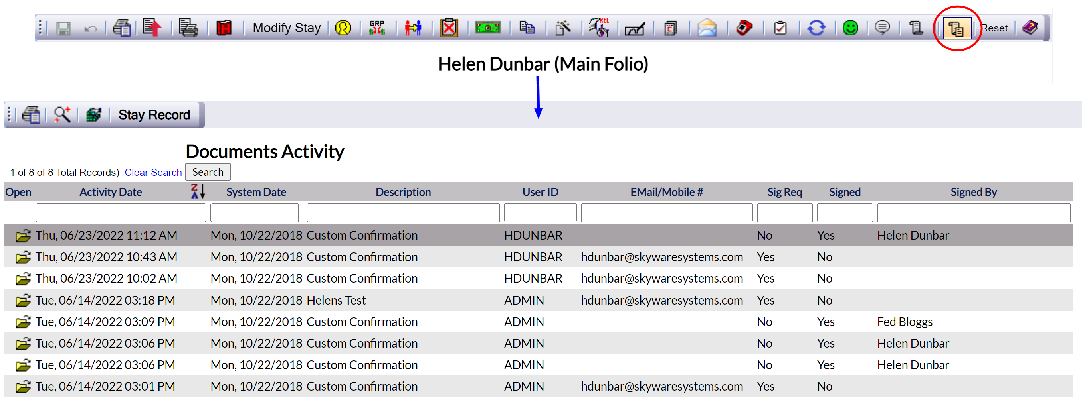Viewport: 1087px width, 407px height.
Task: Click the grayed-out save floppy disk icon
Action: tap(63, 28)
